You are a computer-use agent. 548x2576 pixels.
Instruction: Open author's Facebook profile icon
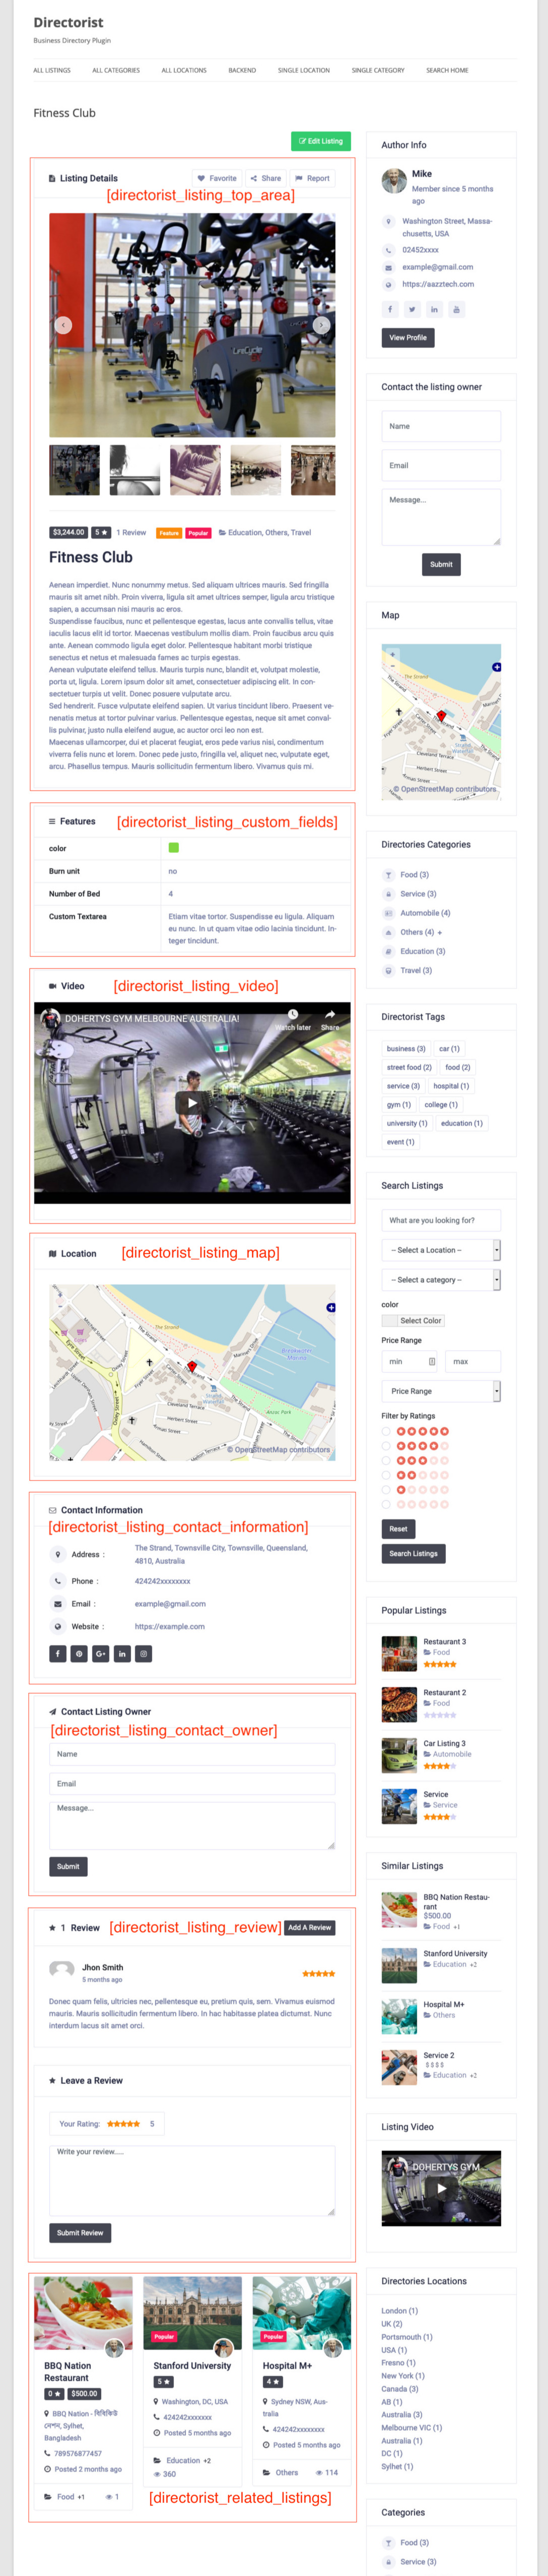point(390,309)
